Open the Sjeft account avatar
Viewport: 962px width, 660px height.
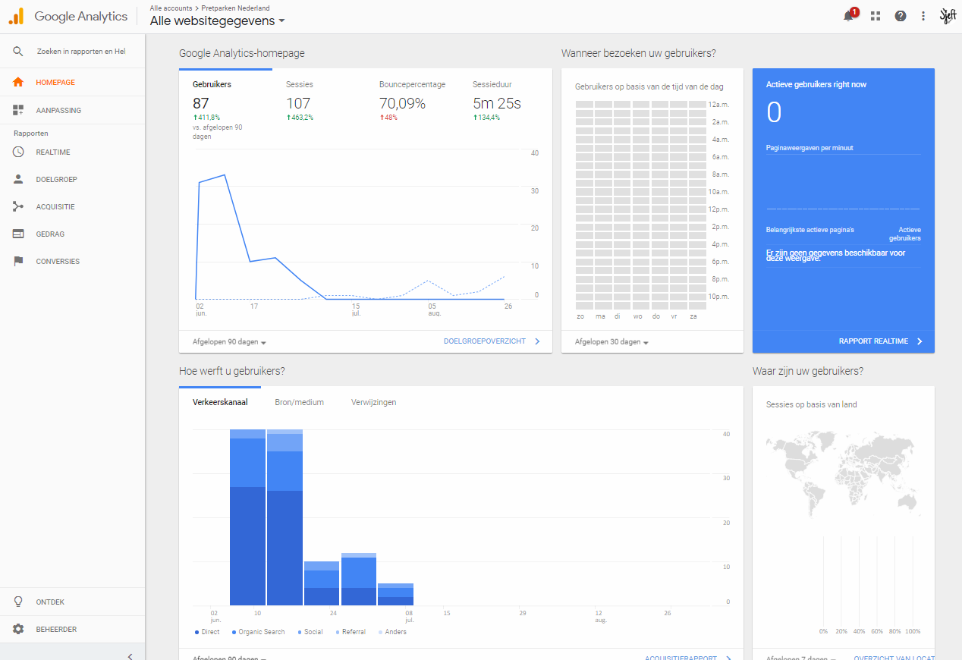tap(948, 16)
